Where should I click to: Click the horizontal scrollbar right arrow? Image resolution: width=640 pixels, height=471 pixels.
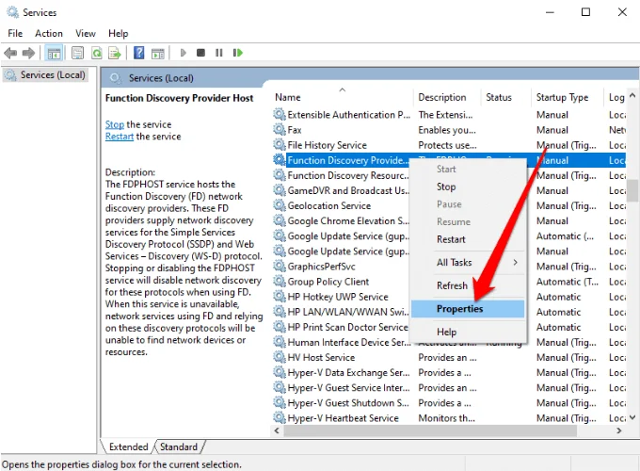pyautogui.click(x=619, y=430)
